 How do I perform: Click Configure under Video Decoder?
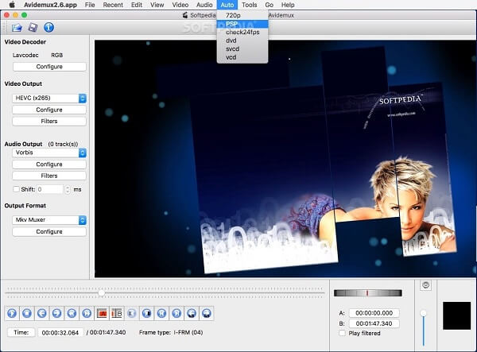coord(49,67)
